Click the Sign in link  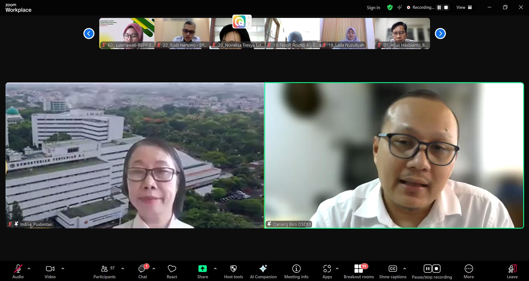click(373, 8)
